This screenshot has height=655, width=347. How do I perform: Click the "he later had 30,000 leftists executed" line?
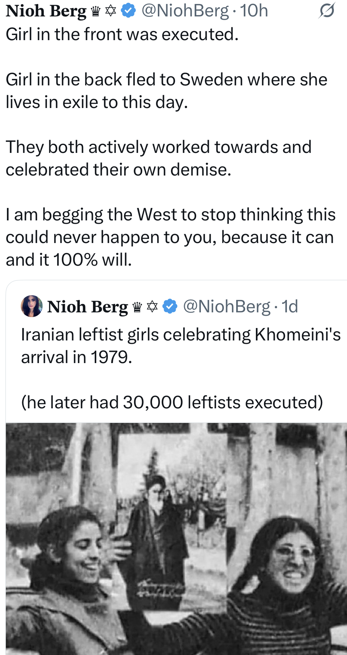click(x=172, y=402)
